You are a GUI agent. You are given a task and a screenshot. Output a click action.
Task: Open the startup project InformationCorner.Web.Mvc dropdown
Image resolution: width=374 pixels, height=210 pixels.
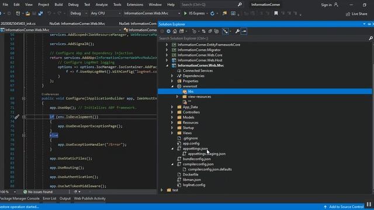point(152,13)
